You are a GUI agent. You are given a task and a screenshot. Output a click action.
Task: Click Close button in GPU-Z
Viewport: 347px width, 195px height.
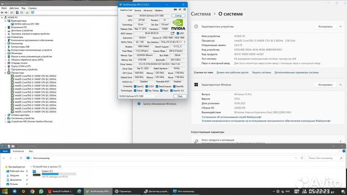(x=180, y=96)
